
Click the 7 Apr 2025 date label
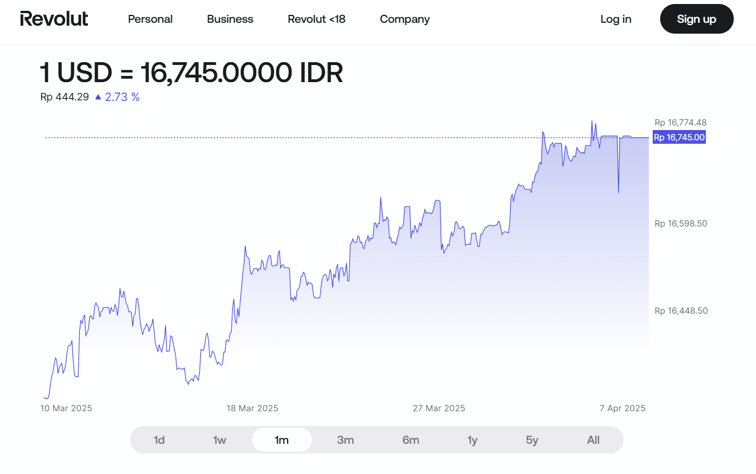(x=622, y=408)
